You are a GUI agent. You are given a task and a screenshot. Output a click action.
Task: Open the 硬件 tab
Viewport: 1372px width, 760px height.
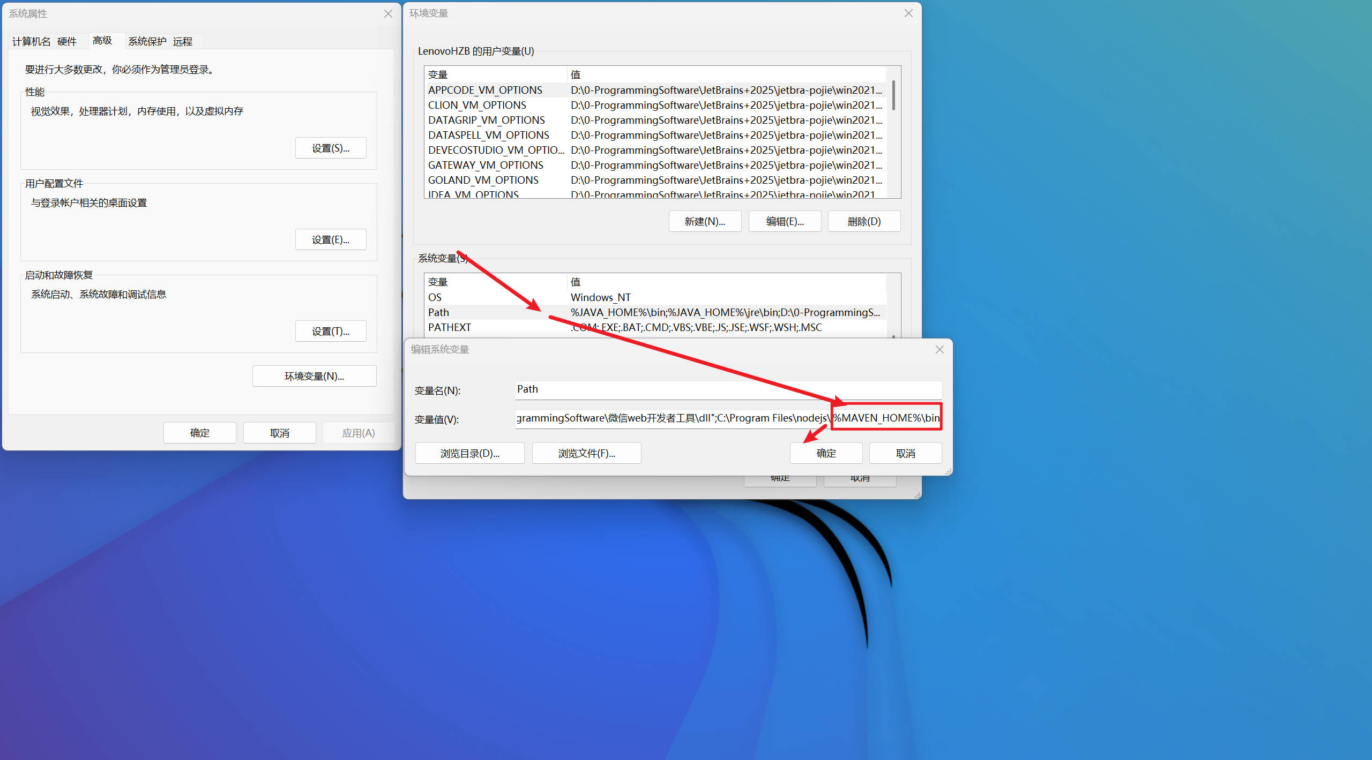tap(67, 41)
